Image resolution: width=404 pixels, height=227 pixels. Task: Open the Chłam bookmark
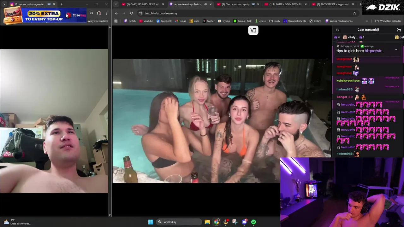pyautogui.click(x=315, y=21)
